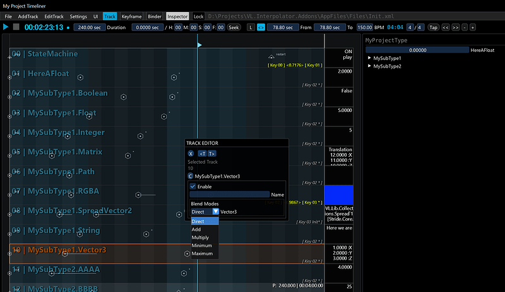Click the From 78.80 sec field
Screen dimensions: 505x292
282,27
